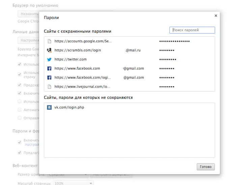
Task: Select the vk.com/login.php never-saved entry
Action: pyautogui.click(x=129, y=107)
